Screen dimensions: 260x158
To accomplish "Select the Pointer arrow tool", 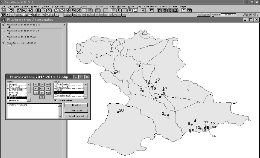I will tap(8, 15).
